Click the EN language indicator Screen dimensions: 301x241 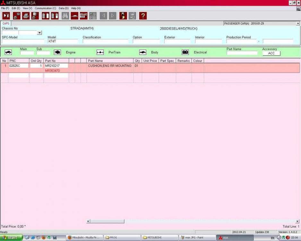(272, 238)
